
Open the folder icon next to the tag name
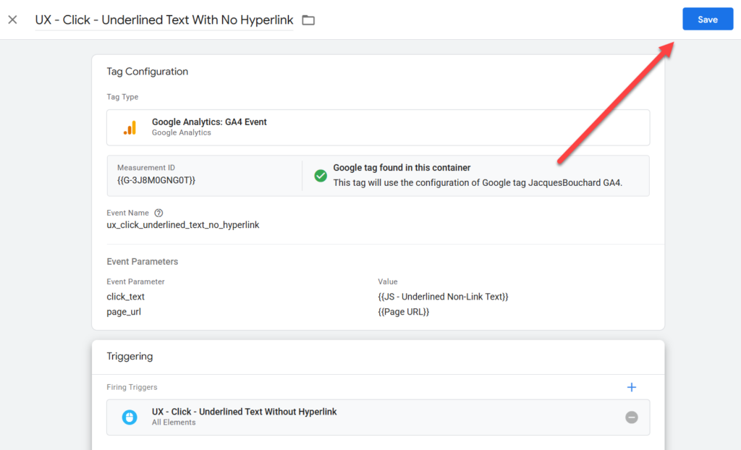308,20
